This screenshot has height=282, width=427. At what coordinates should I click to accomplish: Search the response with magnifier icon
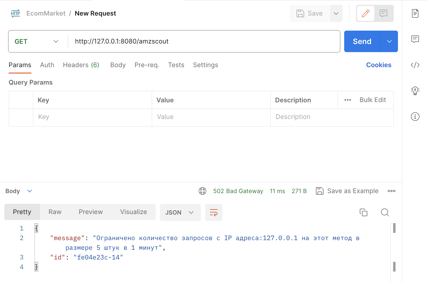click(385, 212)
